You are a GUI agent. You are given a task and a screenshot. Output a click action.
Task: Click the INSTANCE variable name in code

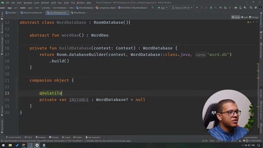[79, 99]
